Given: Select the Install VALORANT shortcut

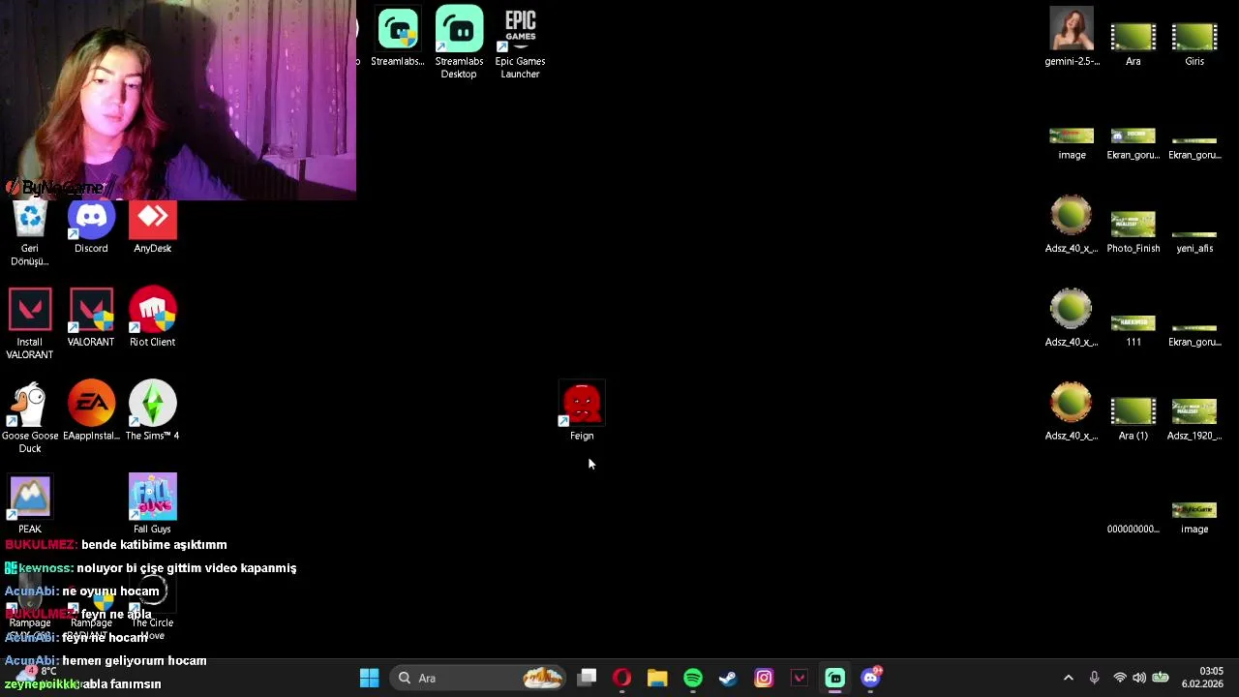Looking at the screenshot, I should pyautogui.click(x=30, y=324).
